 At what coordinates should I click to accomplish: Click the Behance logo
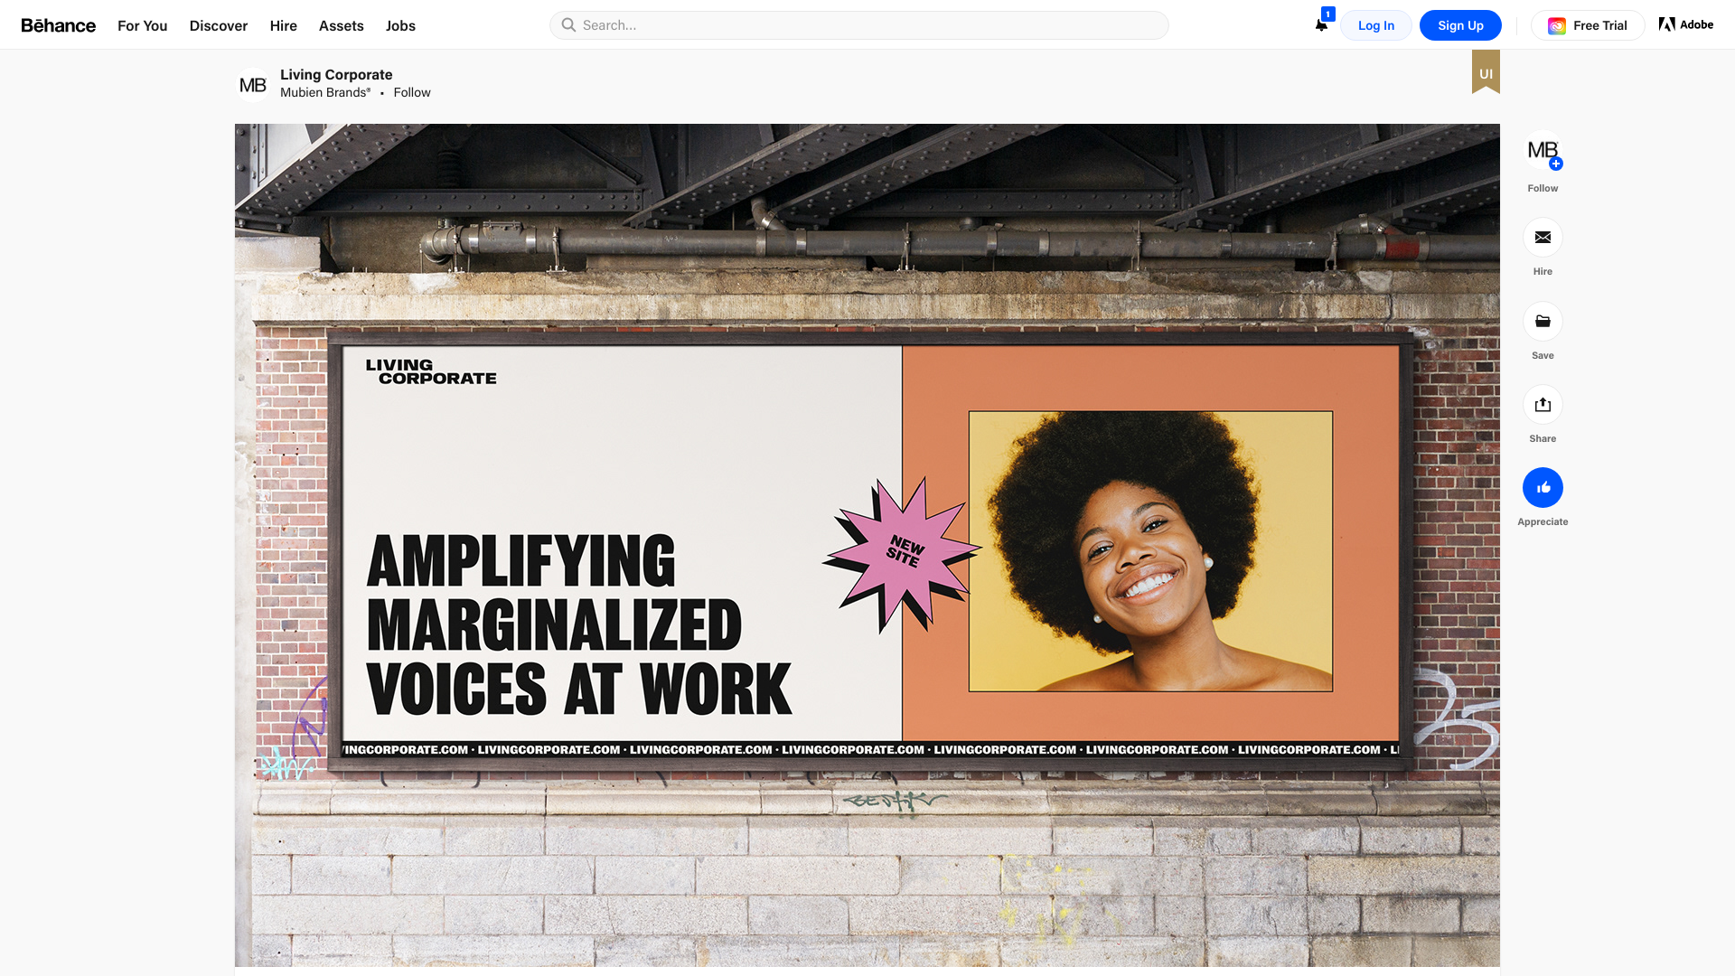pyautogui.click(x=58, y=25)
